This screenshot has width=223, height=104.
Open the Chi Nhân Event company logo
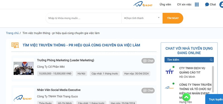pyautogui.click(x=169, y=88)
